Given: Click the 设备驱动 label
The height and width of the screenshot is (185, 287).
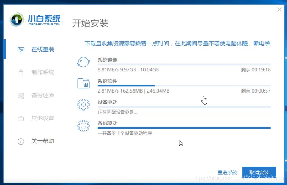Looking at the screenshot, I should 107,102.
